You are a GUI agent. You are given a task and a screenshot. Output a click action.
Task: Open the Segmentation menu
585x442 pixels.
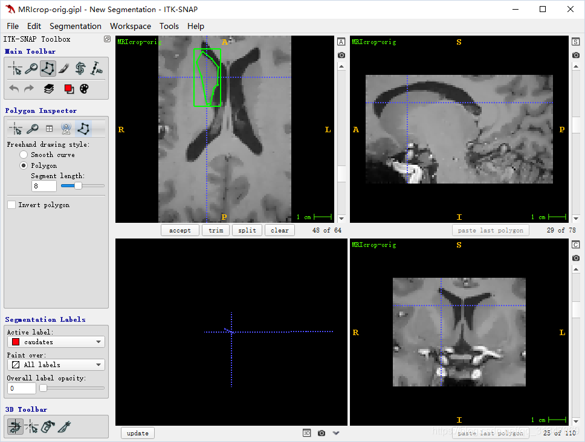coord(76,26)
